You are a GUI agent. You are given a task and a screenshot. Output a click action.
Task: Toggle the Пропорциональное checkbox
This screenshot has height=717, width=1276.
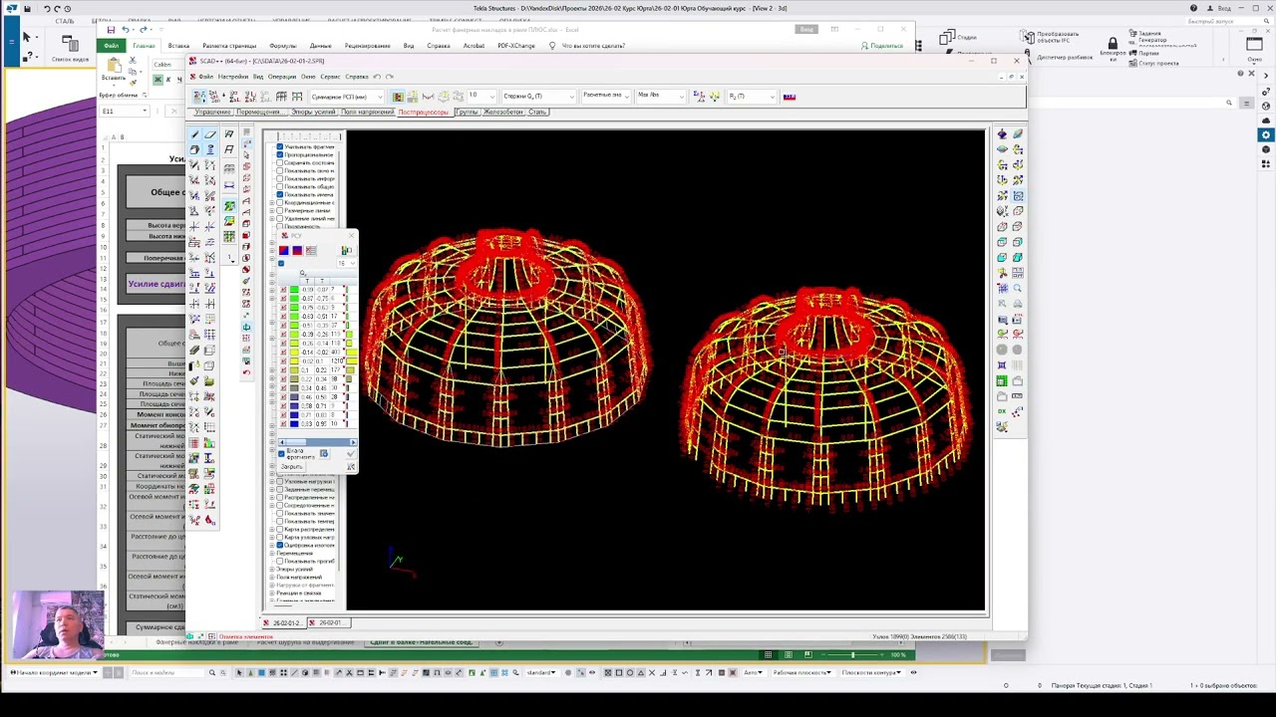[x=280, y=155]
